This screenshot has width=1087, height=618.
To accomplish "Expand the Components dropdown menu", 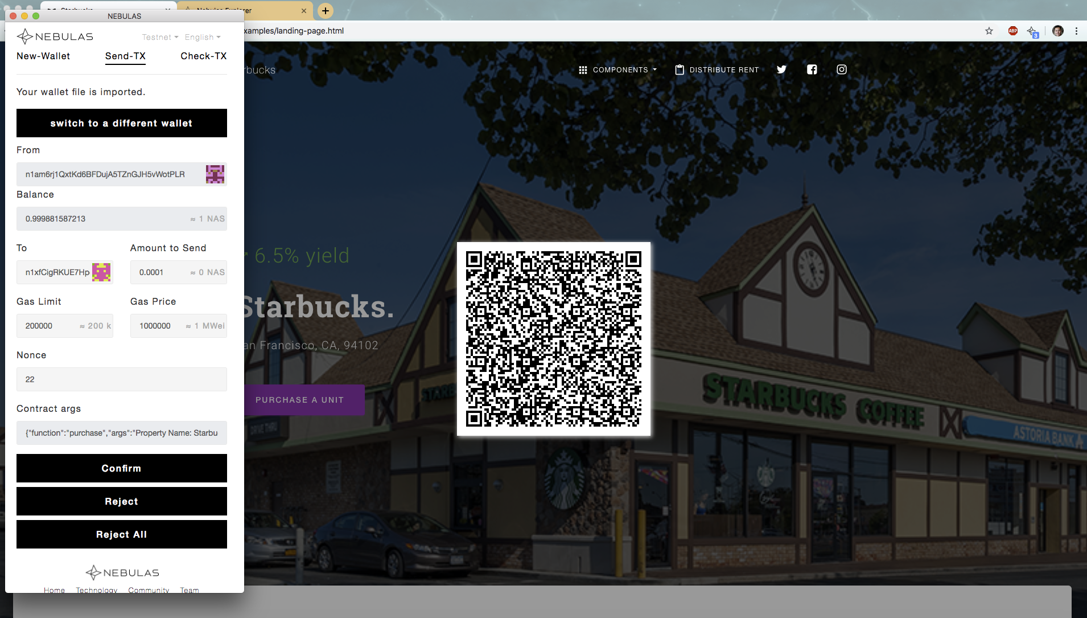I will 624,69.
